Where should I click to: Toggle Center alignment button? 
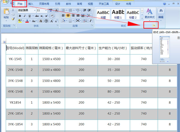click(68, 15)
